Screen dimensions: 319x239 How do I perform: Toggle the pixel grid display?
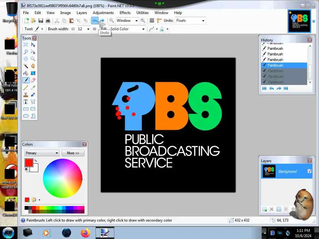pyautogui.click(x=152, y=21)
